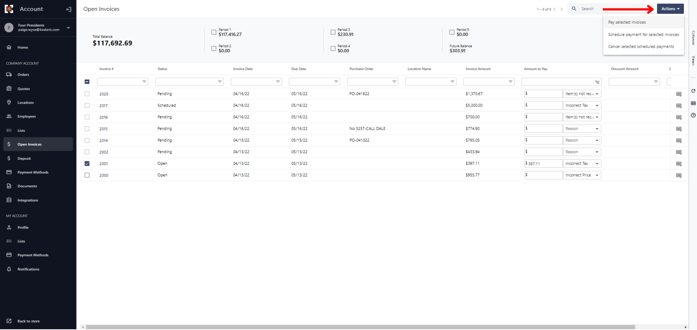
Task: Click the horizontal scrollbar at bottom
Action: coord(361,327)
